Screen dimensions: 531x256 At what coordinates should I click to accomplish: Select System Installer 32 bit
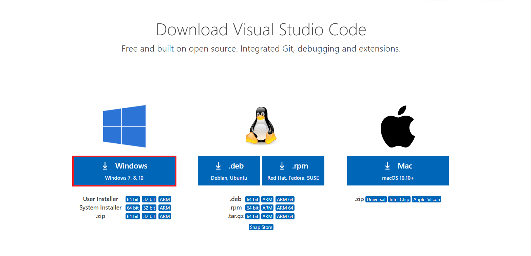[x=149, y=208]
